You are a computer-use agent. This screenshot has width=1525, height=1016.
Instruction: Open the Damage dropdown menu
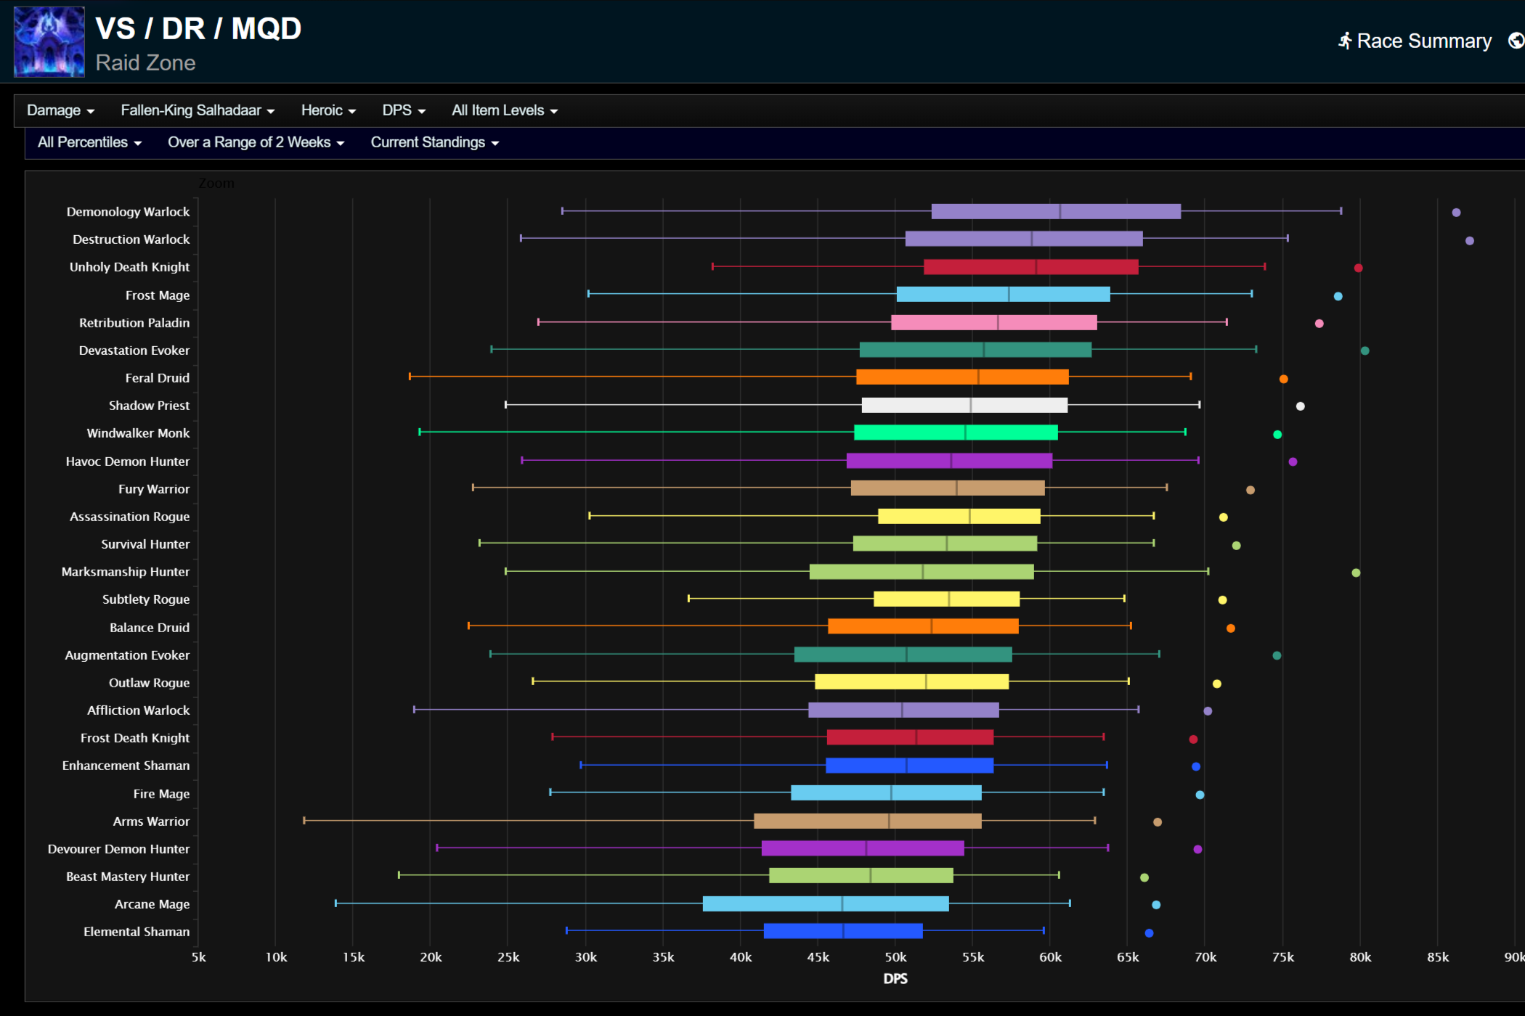coord(60,110)
